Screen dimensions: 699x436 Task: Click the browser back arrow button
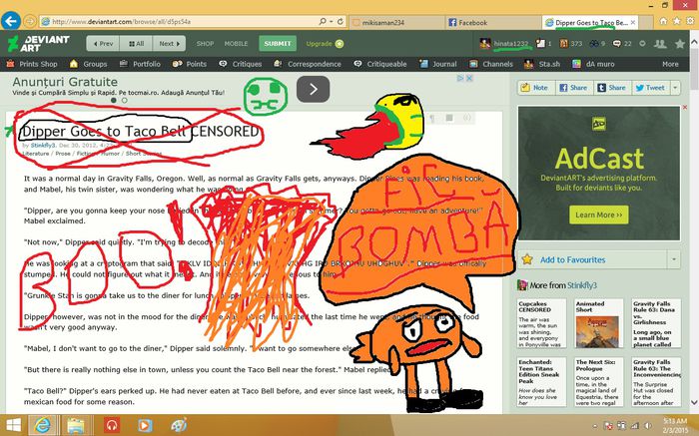(x=11, y=21)
